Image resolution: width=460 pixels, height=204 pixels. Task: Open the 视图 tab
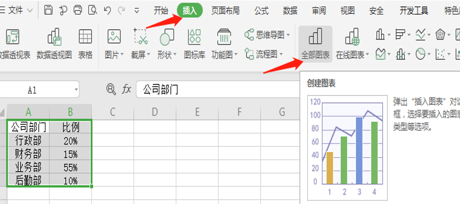click(347, 11)
